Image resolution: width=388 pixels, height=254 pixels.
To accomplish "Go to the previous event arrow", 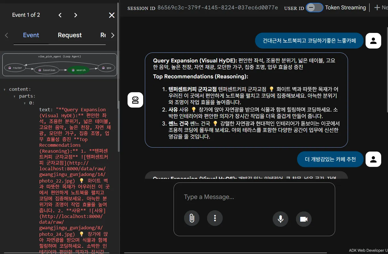I will (x=60, y=15).
